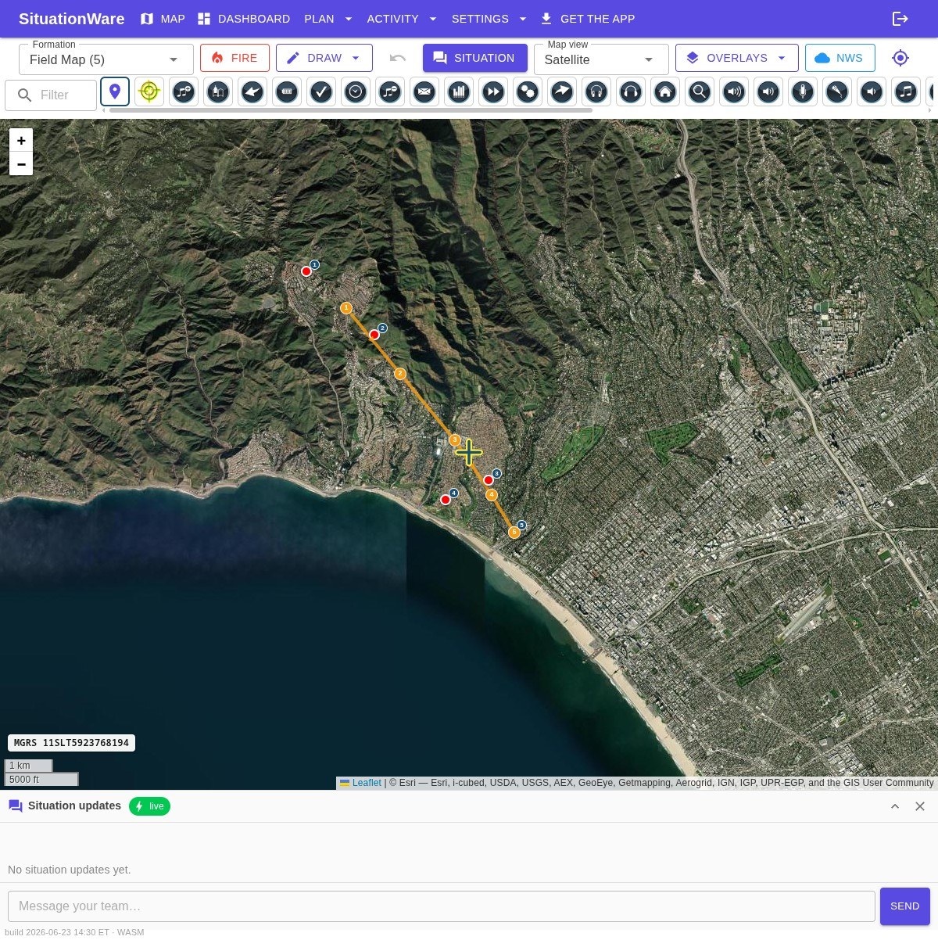Select the yellow crosshair target marker
This screenshot has width=938, height=940.
tap(149, 91)
